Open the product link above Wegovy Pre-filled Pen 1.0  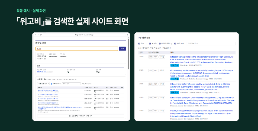pos(48,99)
